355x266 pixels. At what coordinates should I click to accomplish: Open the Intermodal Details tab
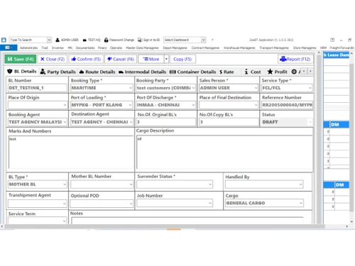[x=143, y=72]
